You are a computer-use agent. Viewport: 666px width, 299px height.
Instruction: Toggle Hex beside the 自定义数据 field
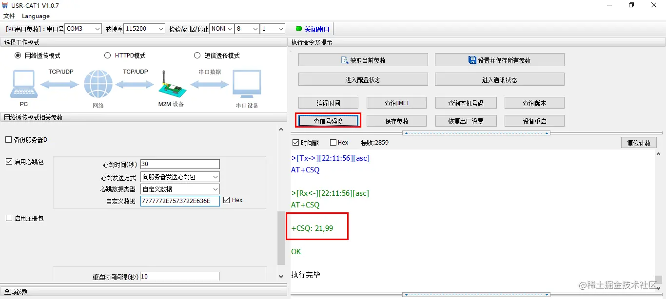(226, 200)
